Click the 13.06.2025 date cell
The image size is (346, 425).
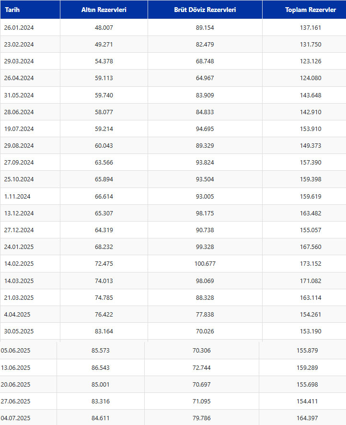click(x=28, y=367)
